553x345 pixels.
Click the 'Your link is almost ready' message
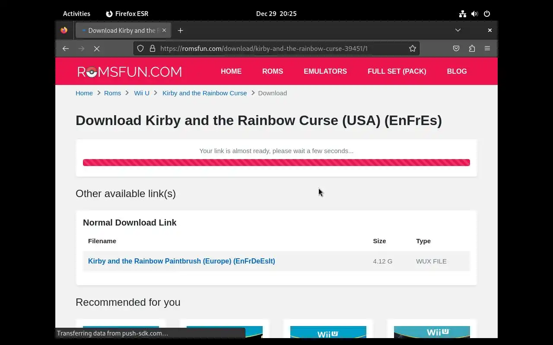(276, 151)
